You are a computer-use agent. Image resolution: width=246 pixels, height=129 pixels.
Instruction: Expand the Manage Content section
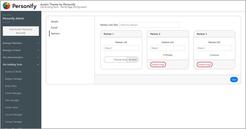pos(21,50)
